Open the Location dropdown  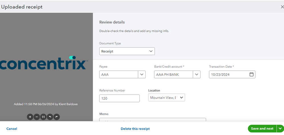166,97
